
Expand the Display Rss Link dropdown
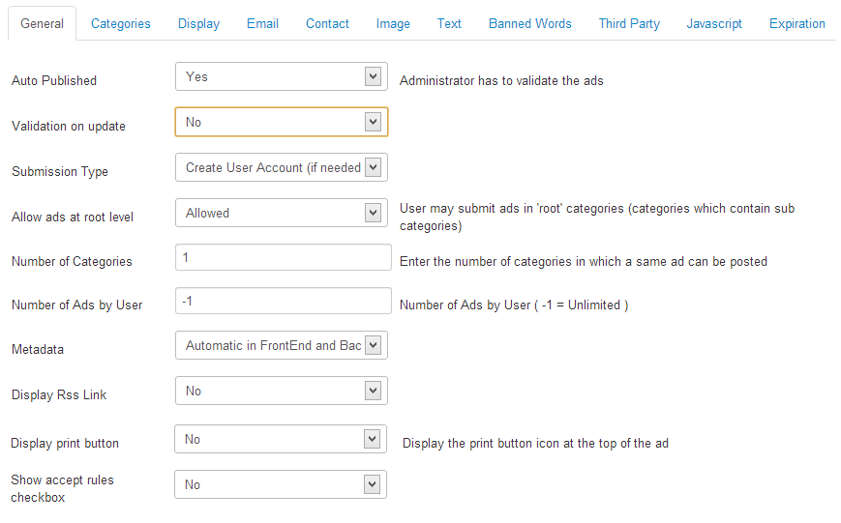281,392
